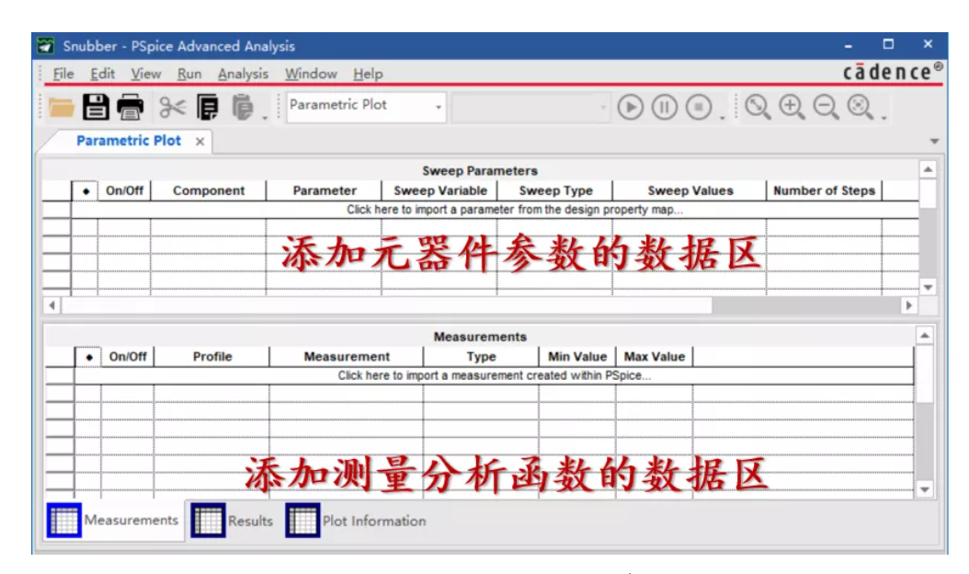Select the zoom area magnifier icon

coord(757,107)
